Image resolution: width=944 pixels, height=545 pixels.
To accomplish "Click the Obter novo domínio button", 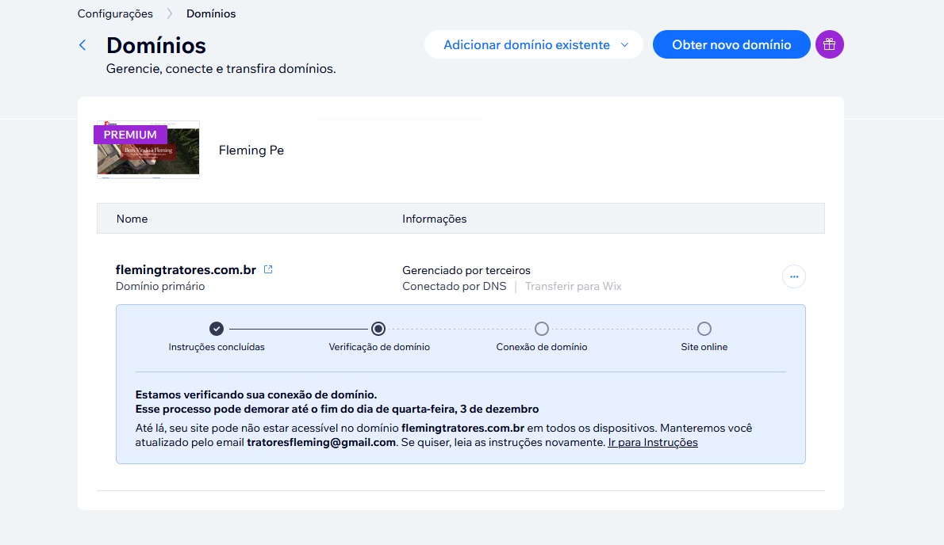I will pos(731,45).
